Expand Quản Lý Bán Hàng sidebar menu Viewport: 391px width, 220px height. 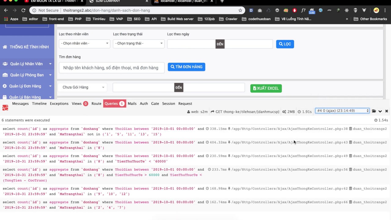pos(27,97)
